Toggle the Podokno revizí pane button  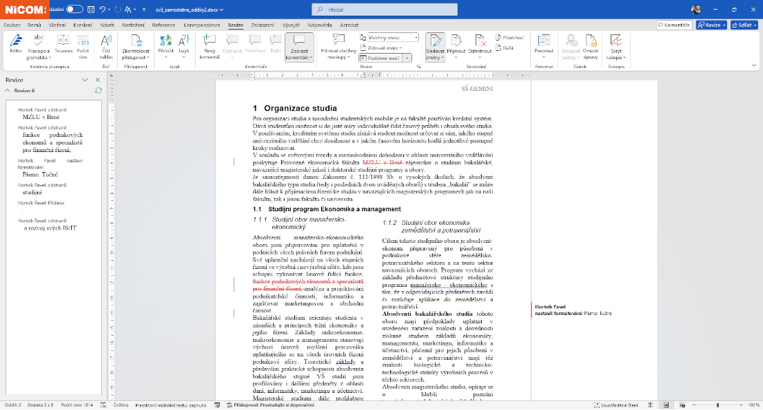point(380,58)
